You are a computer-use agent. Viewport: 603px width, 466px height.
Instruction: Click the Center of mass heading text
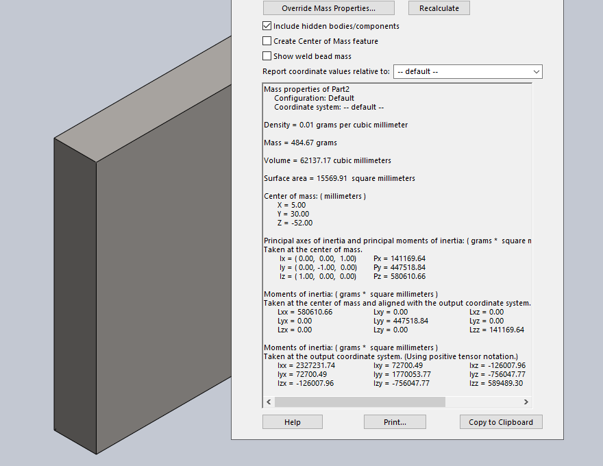[x=315, y=196]
